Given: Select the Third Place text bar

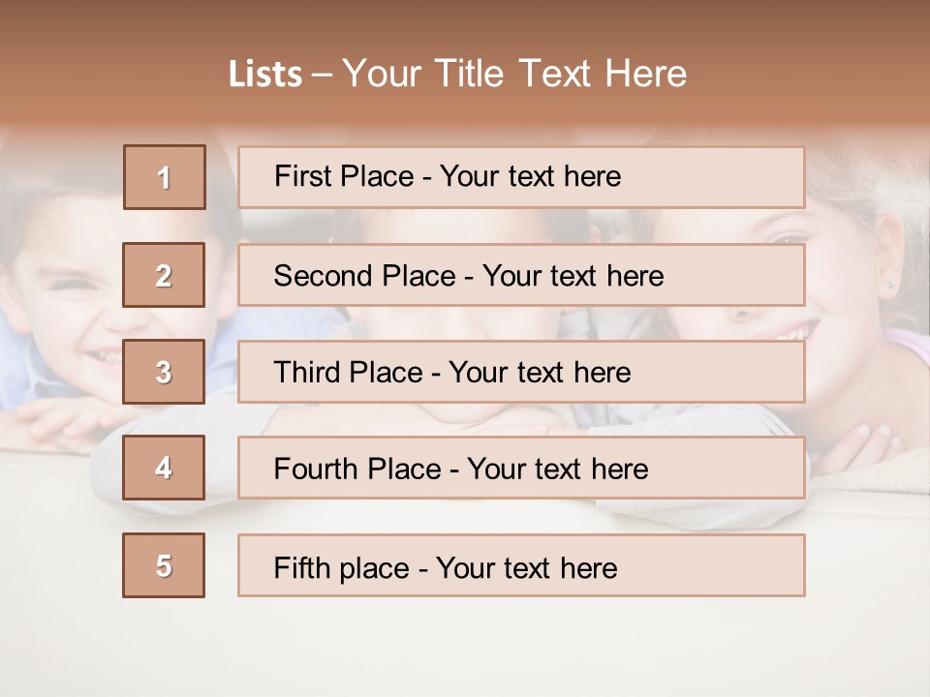Looking at the screenshot, I should coord(521,372).
